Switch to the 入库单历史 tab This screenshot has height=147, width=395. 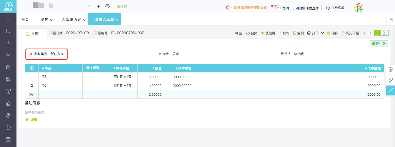tap(71, 19)
